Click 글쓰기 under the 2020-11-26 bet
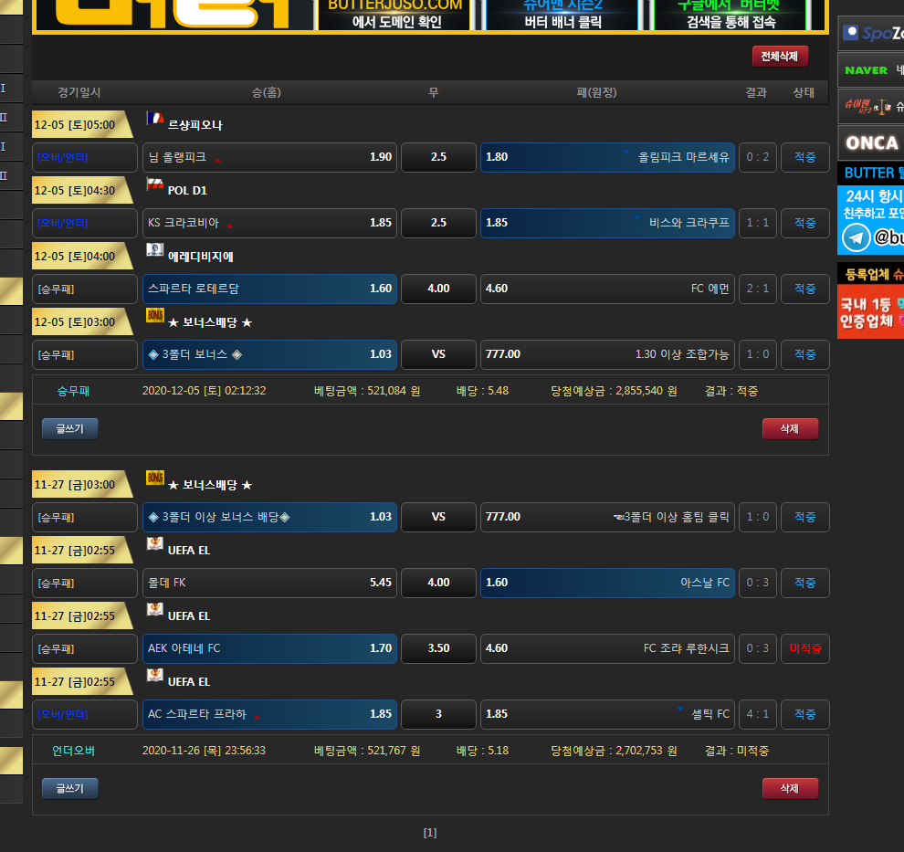 coord(69,789)
